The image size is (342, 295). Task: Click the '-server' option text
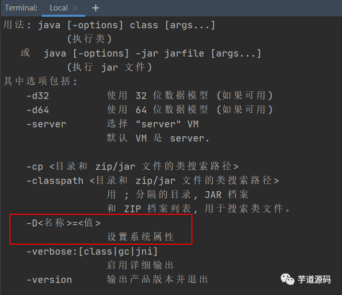(46, 124)
